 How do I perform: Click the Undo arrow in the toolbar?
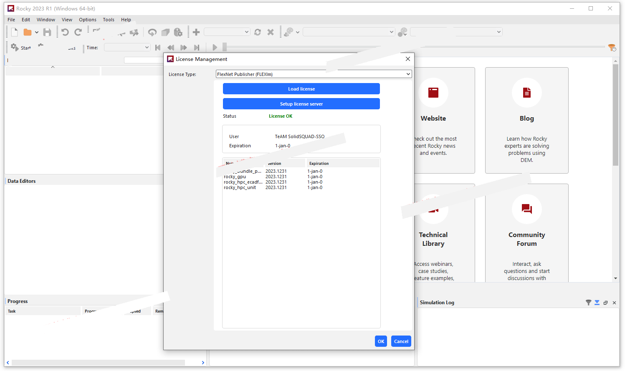[x=65, y=32]
